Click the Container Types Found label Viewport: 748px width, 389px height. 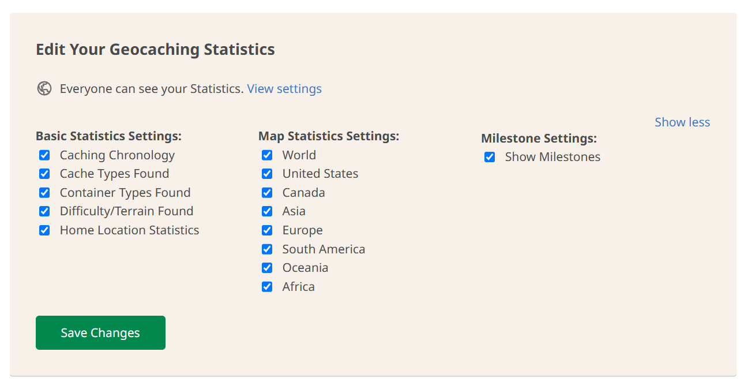(125, 193)
